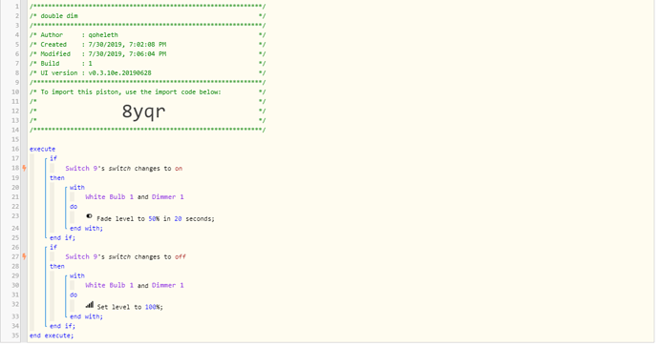This screenshot has width=659, height=346.
Task: Click the 100% set level value
Action: 152,307
